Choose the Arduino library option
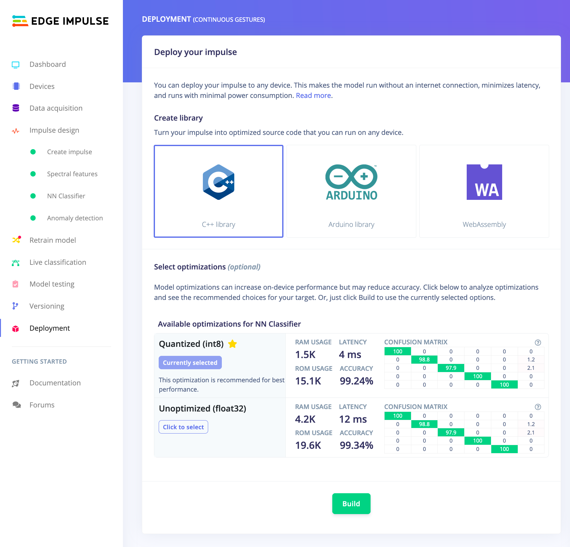 point(351,191)
